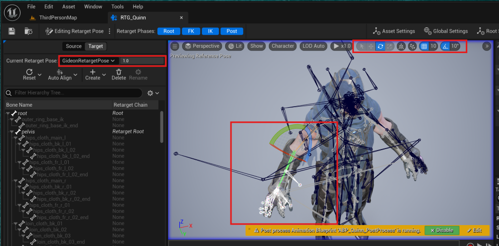Click the Create plus icon
The image size is (499, 246).
[93, 72]
